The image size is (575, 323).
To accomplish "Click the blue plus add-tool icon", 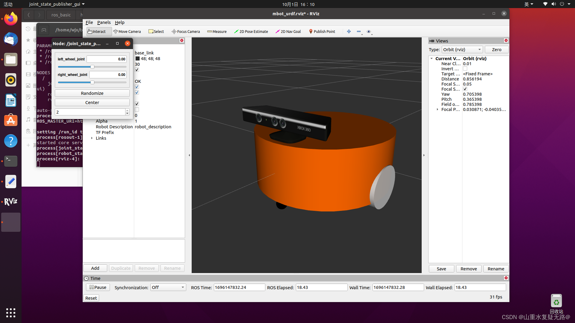I will click(349, 31).
